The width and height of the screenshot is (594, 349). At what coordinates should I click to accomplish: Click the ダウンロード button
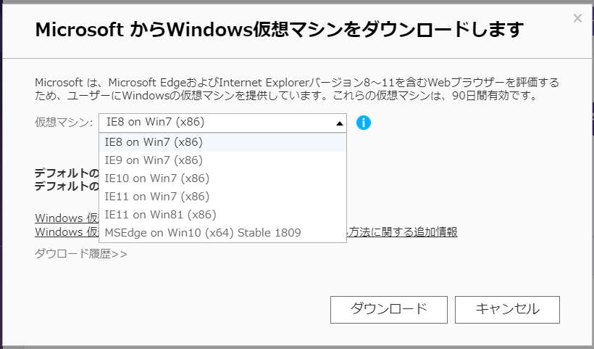(389, 310)
